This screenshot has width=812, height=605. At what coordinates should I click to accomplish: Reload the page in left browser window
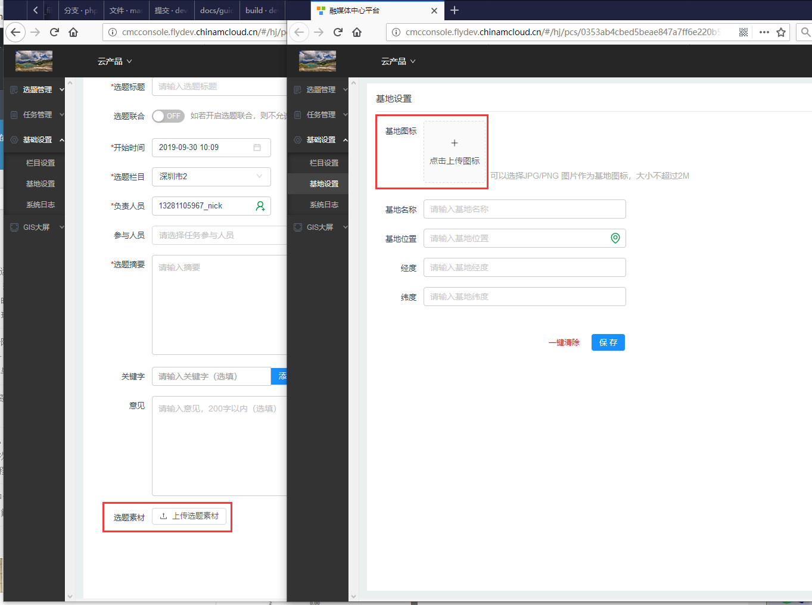pos(54,32)
